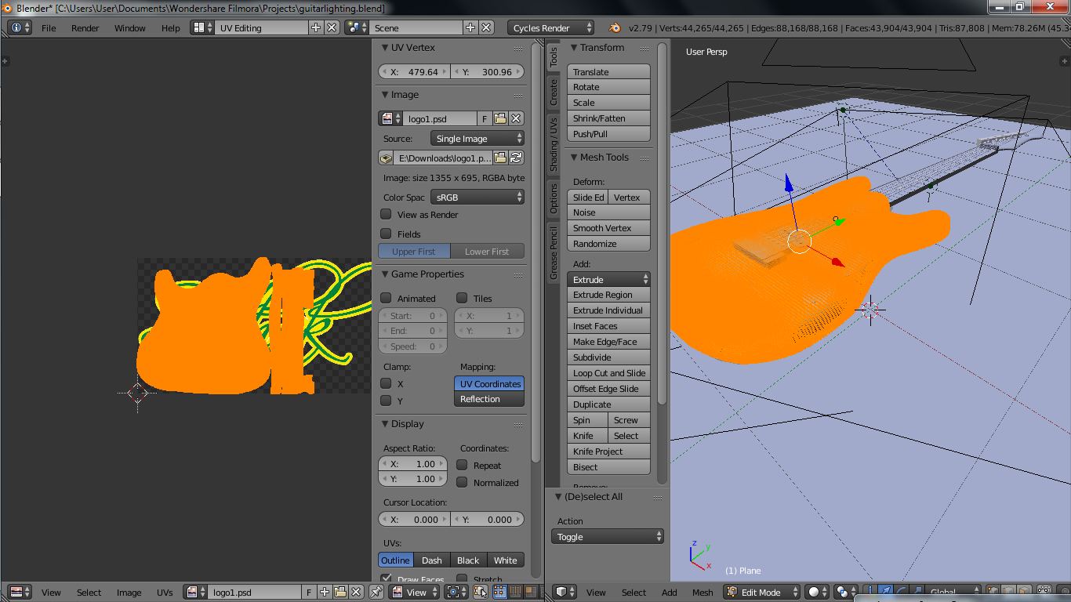The height and width of the screenshot is (602, 1071).
Task: Open image file browser icon beside logo1.psd in Image panel
Action: click(499, 119)
